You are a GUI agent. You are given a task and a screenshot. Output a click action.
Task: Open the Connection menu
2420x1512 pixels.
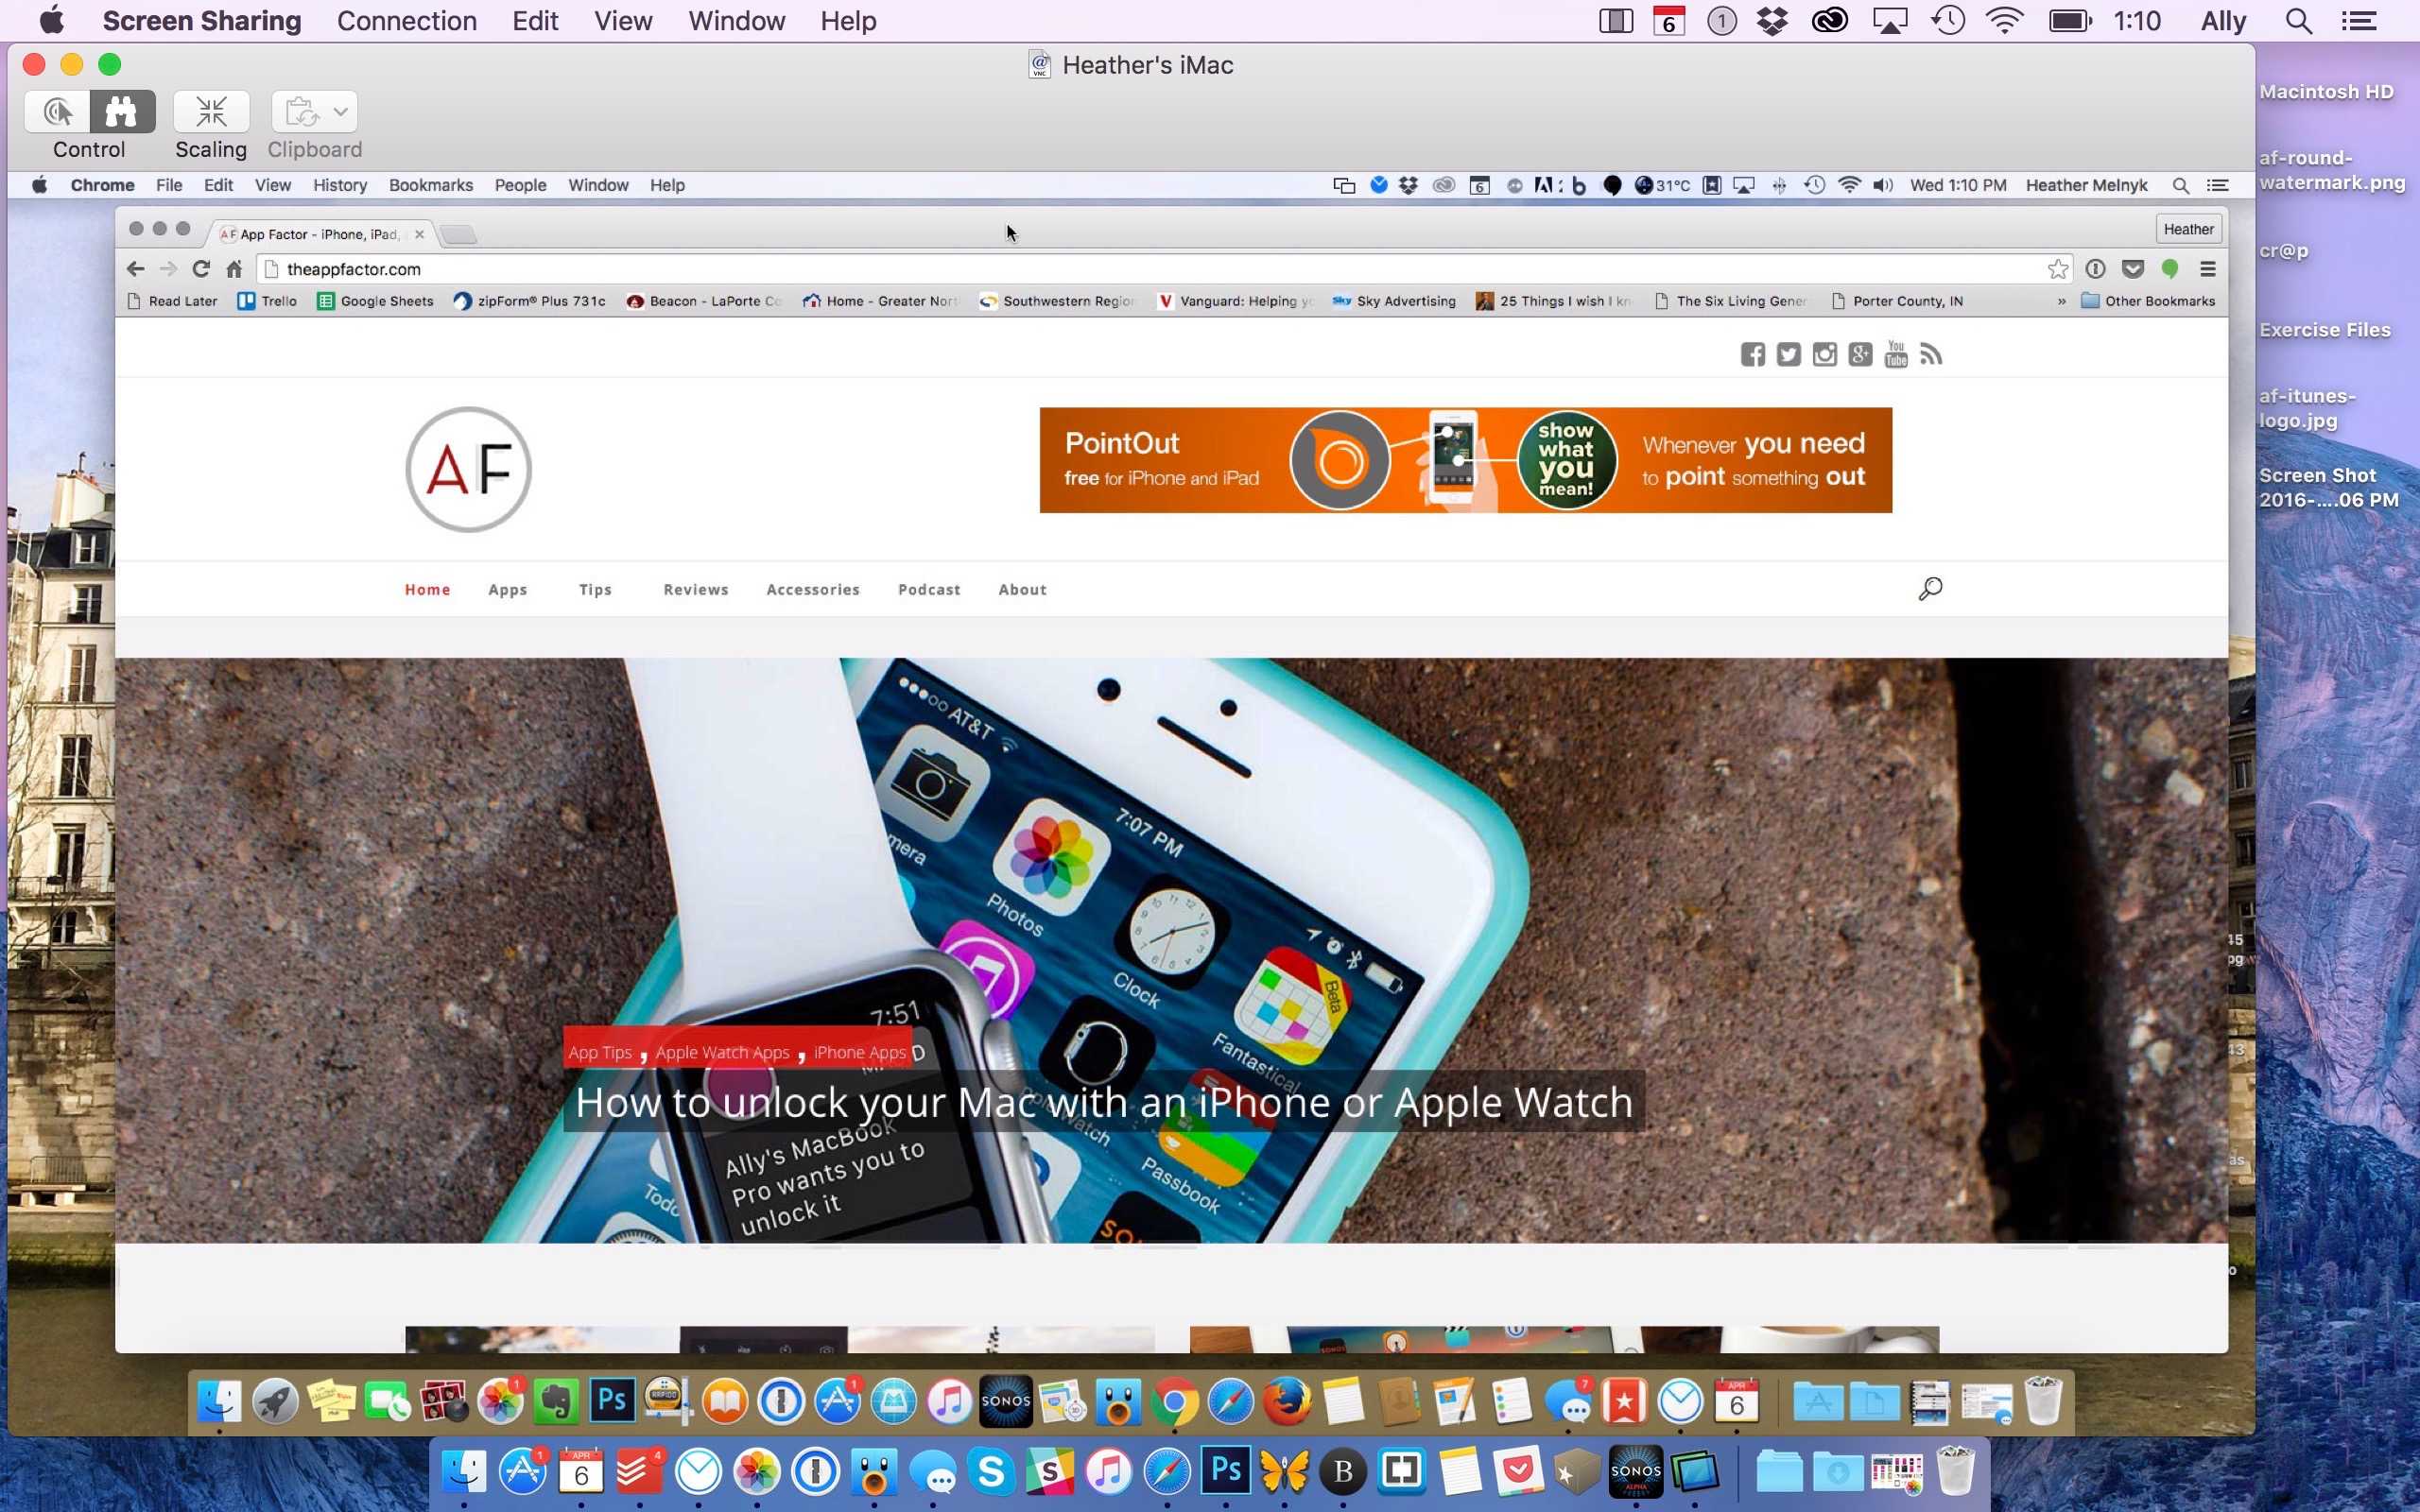tap(406, 21)
